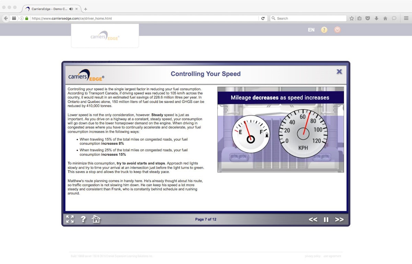Advance to the next page with double arrows
The width and height of the screenshot is (412, 264).
point(339,219)
